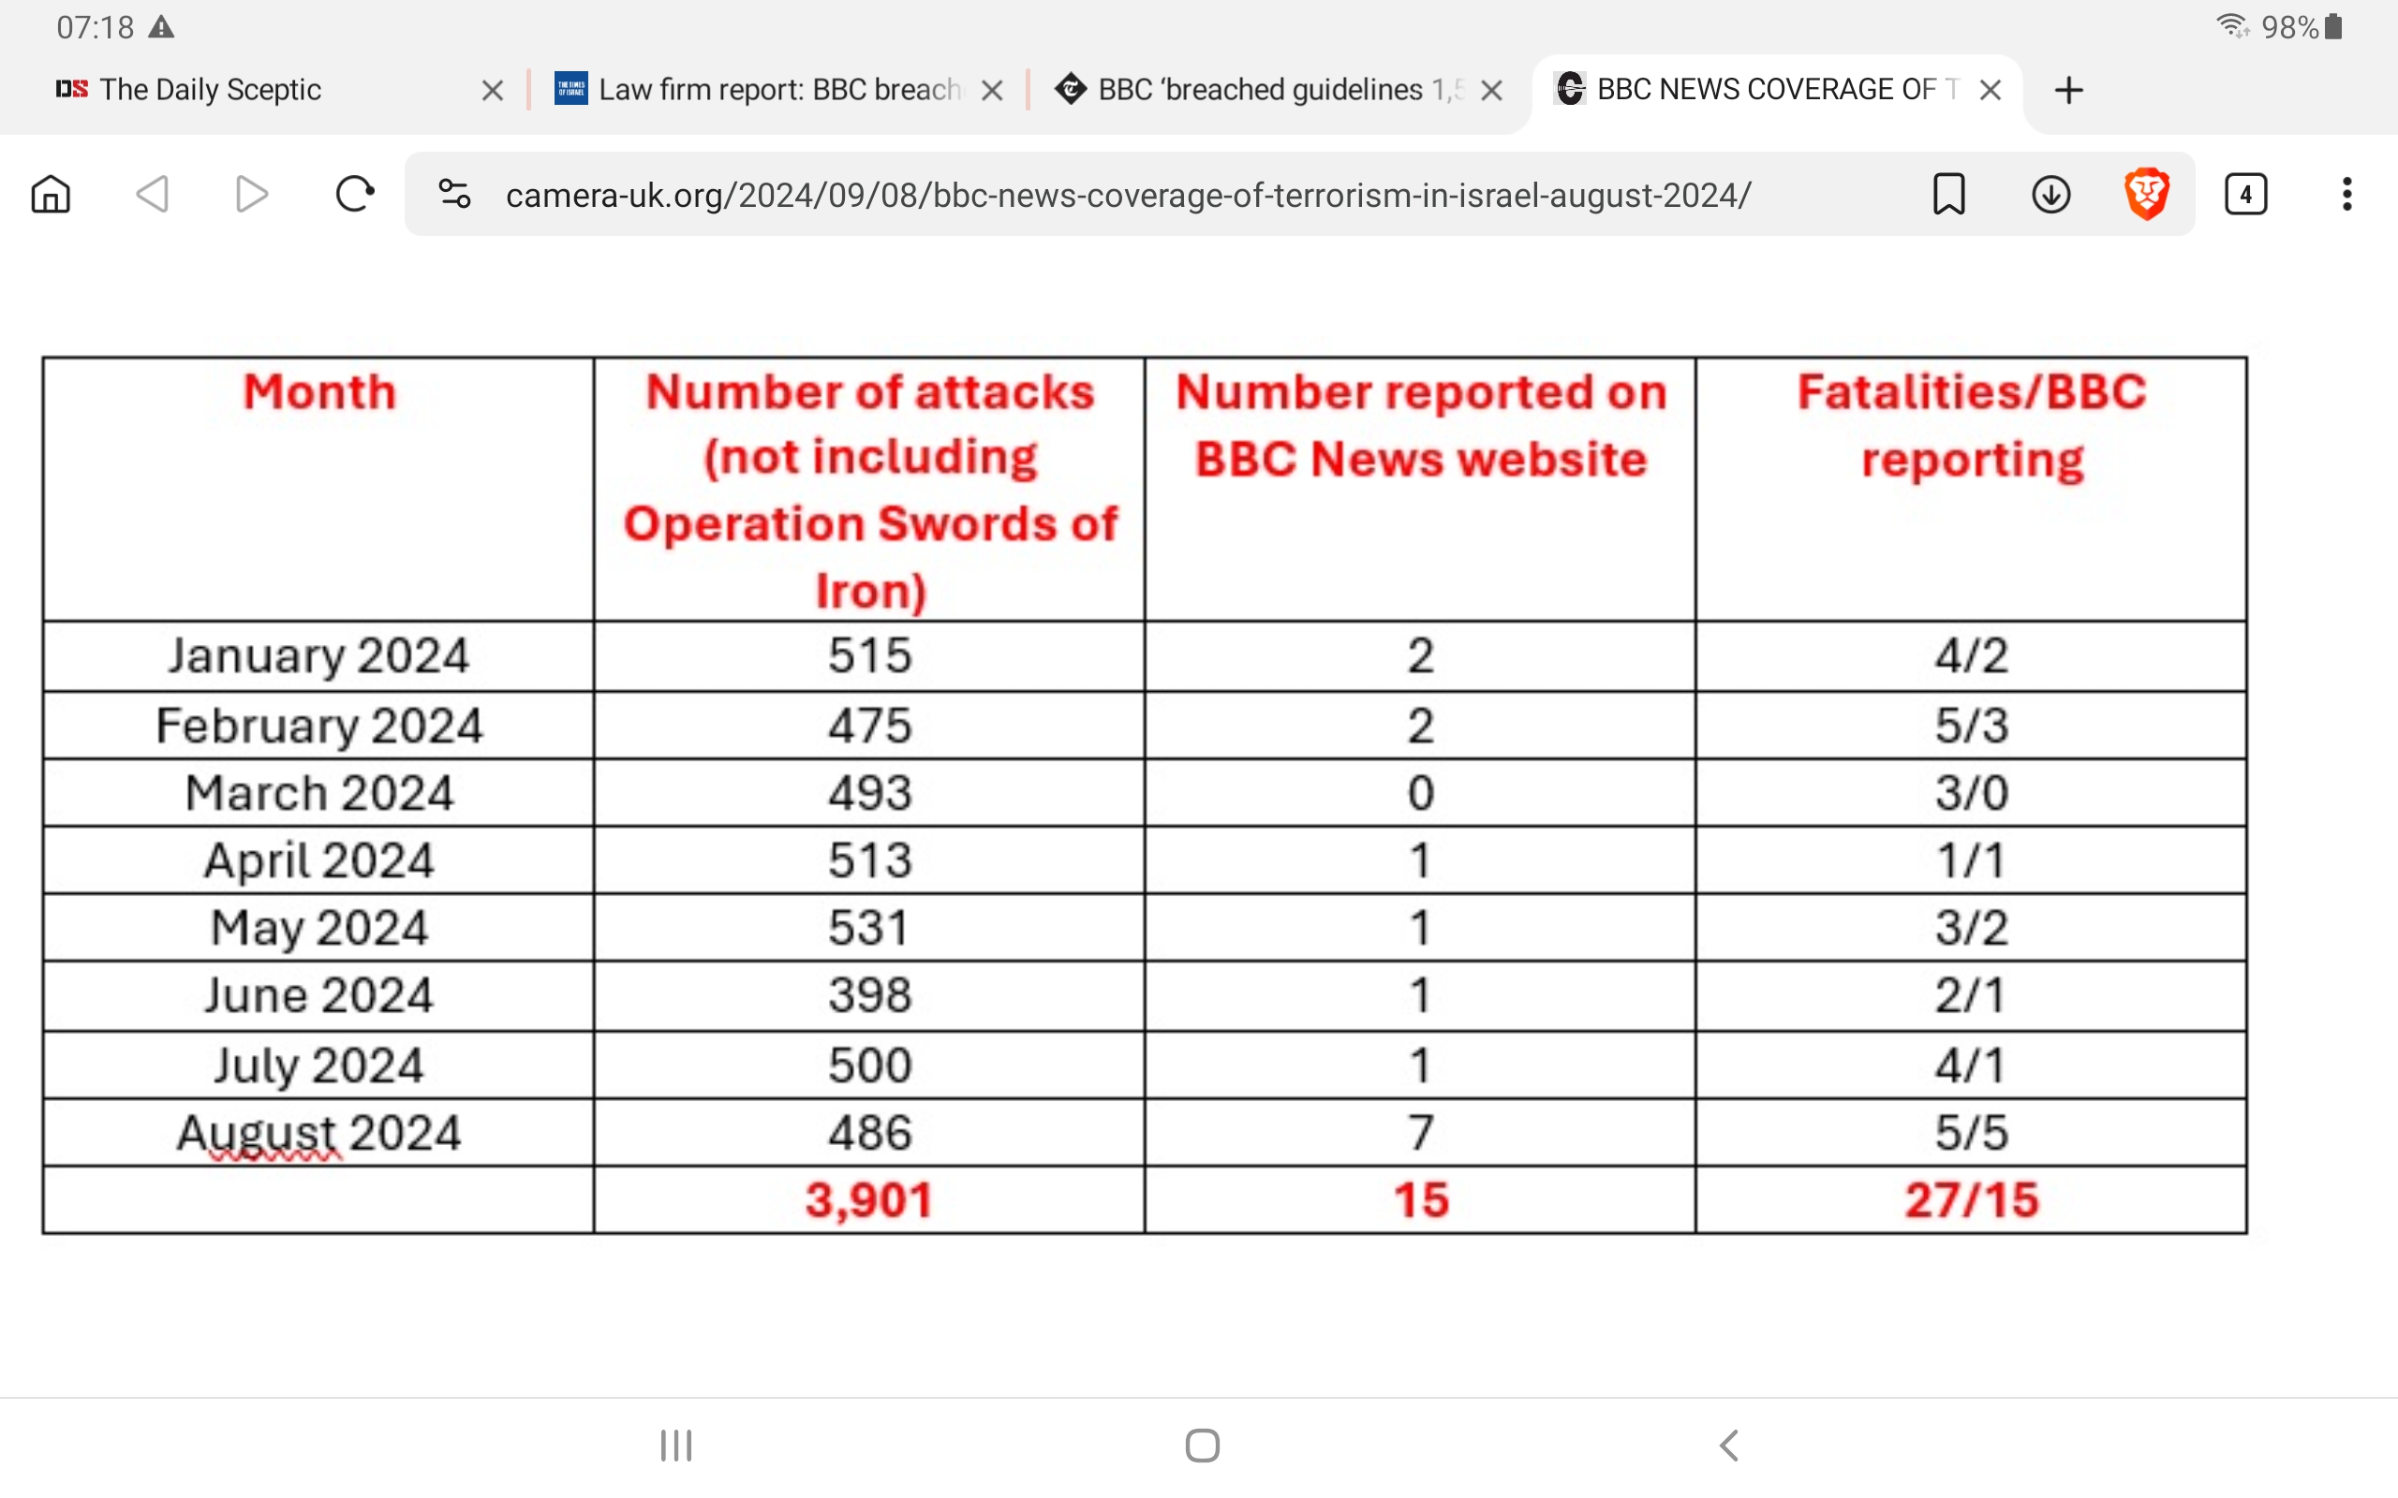Open site settings icon in the address bar

(455, 194)
